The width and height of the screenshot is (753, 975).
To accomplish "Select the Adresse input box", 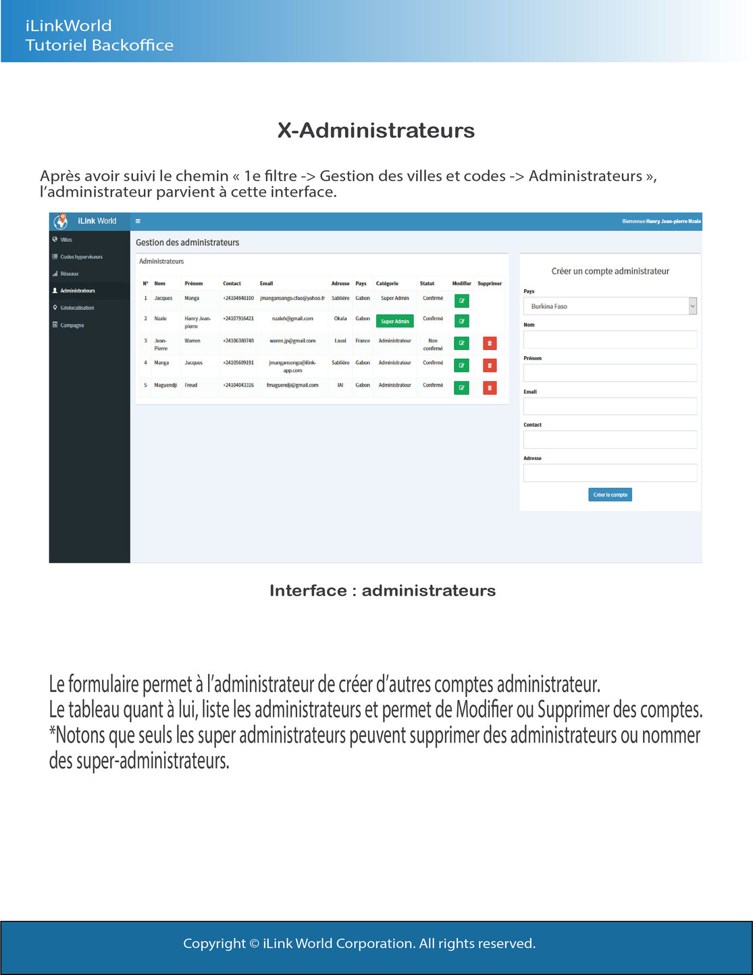I will click(609, 473).
